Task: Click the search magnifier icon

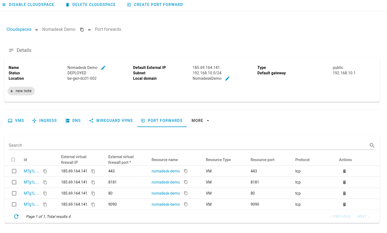Action: (372, 145)
